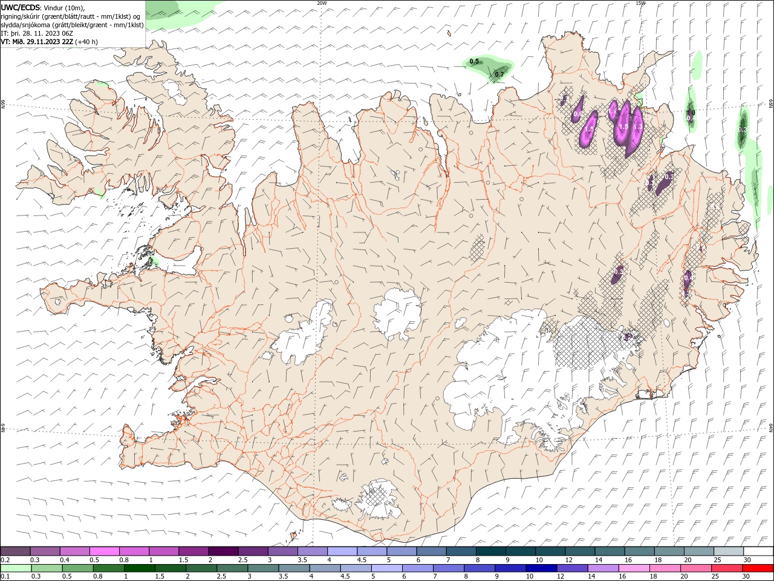Click the 20W longitude label

[322, 3]
